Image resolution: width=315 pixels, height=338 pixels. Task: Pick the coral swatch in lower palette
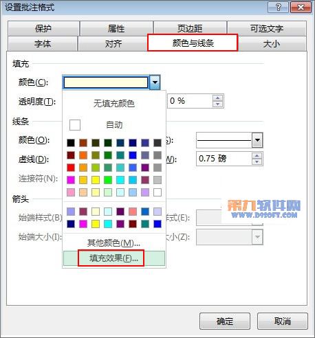tap(133, 212)
